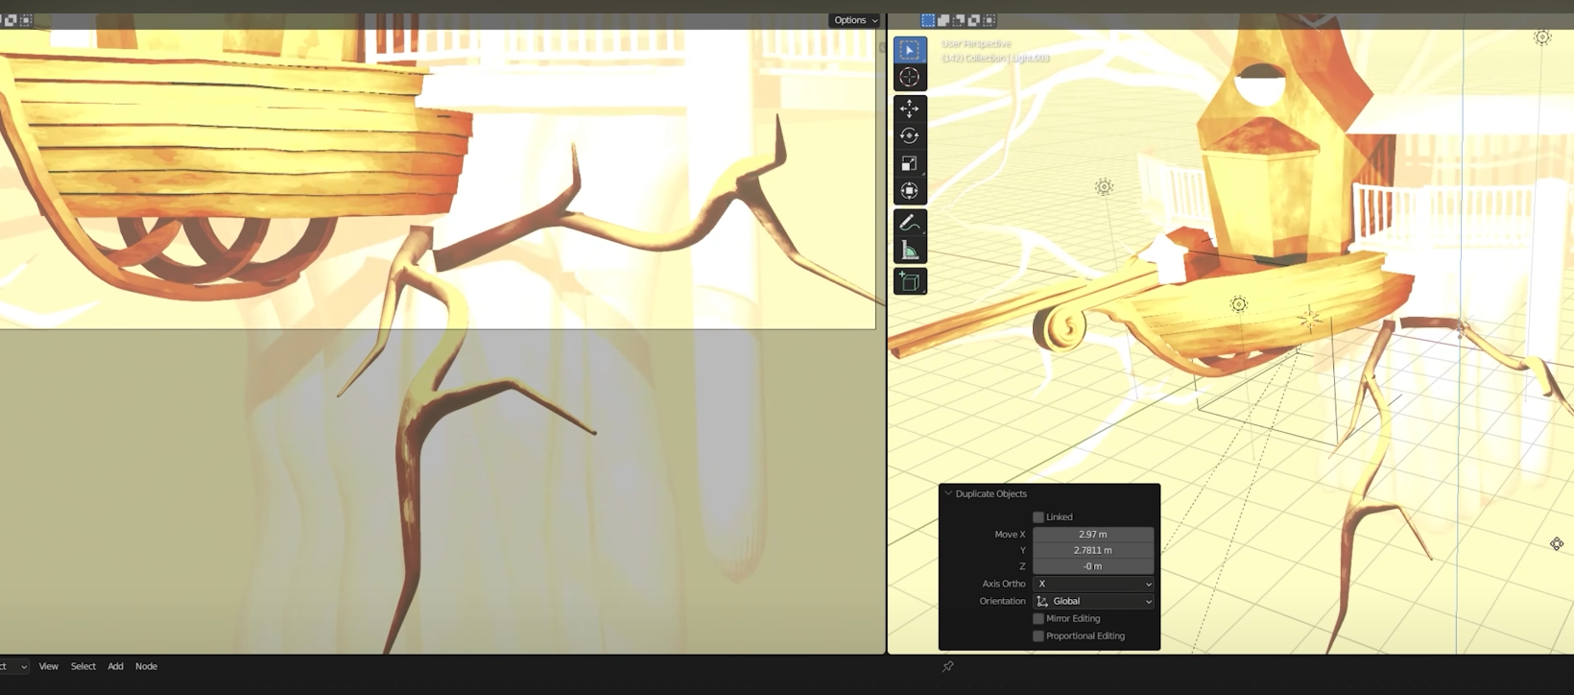Open the View menu
This screenshot has width=1574, height=695.
48,666
